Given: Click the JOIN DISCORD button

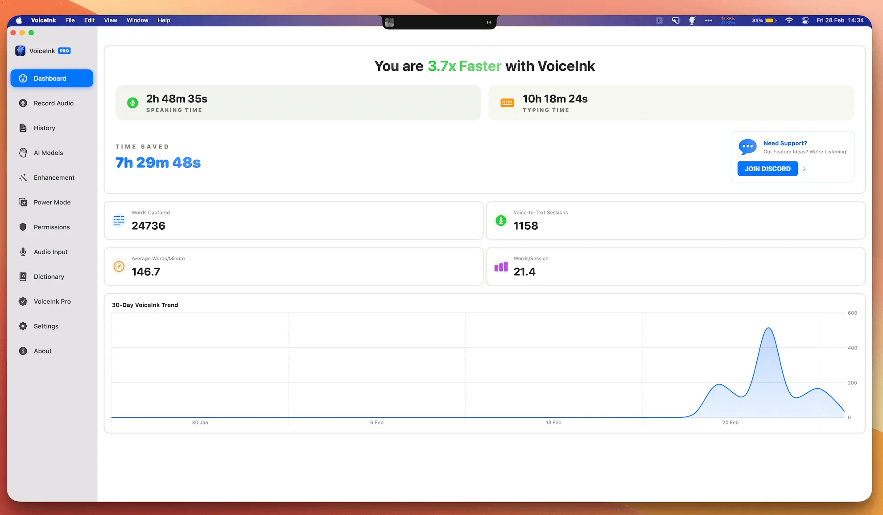Looking at the screenshot, I should [767, 169].
